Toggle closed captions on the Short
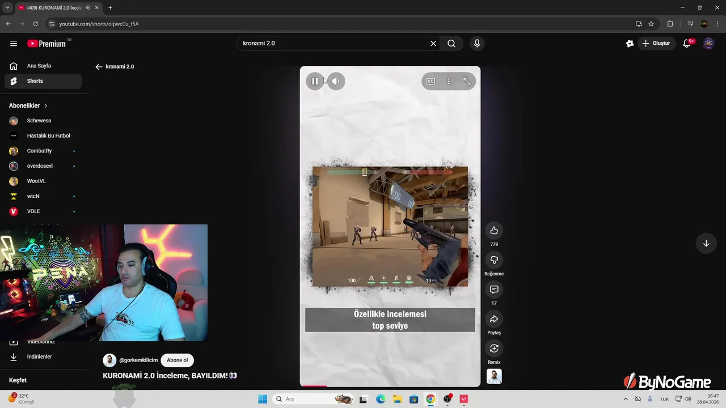Screen dimensions: 726x408 430,81
